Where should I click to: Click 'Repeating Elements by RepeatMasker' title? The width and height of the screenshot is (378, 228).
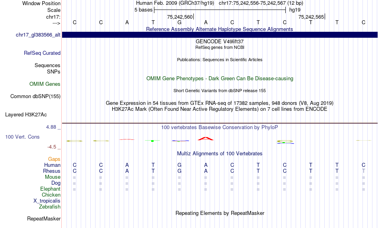click(x=220, y=213)
